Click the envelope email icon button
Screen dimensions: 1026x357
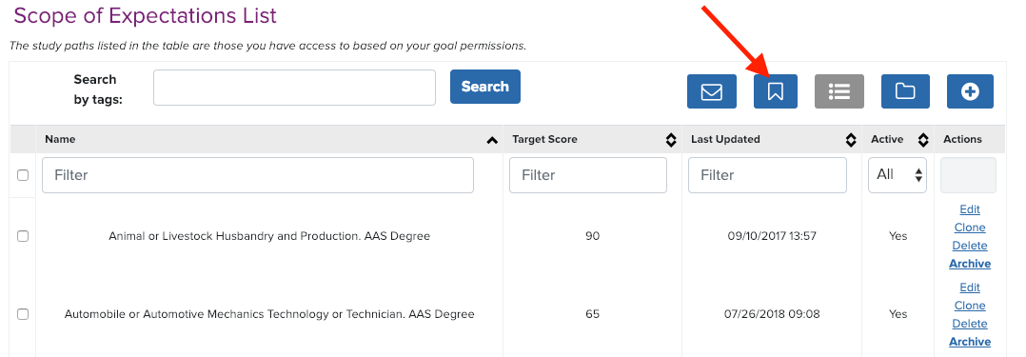click(711, 91)
